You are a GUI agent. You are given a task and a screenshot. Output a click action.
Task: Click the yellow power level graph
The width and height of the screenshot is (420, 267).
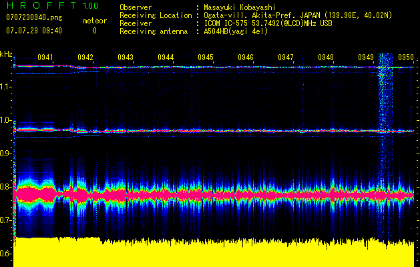214,254
